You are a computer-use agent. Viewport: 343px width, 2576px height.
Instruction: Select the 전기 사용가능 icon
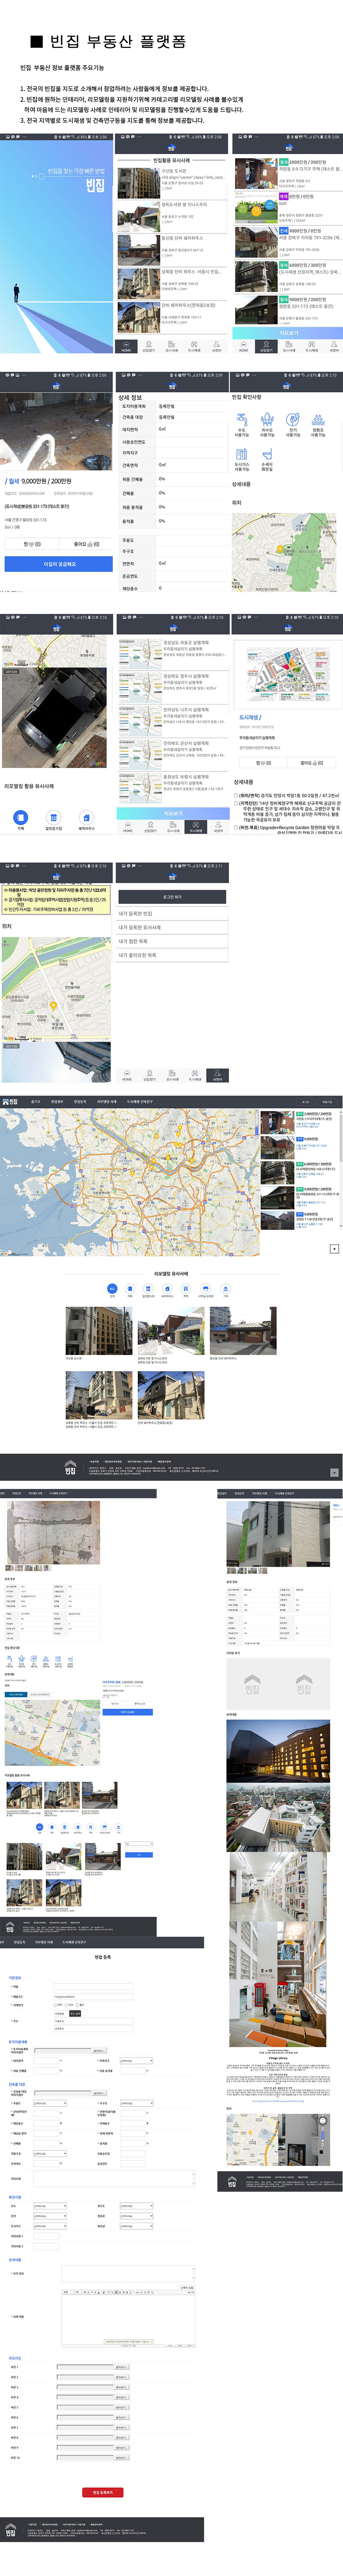[x=292, y=425]
